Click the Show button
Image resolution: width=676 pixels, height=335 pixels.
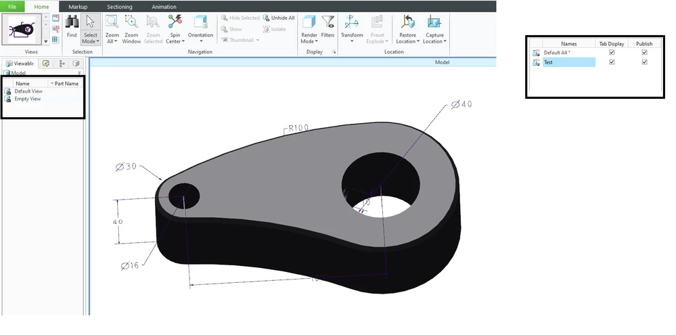click(x=231, y=29)
